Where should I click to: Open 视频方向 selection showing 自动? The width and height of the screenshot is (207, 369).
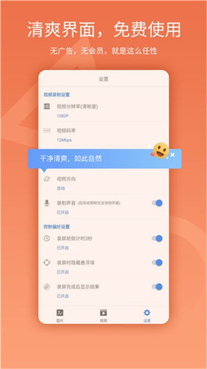tap(103, 183)
